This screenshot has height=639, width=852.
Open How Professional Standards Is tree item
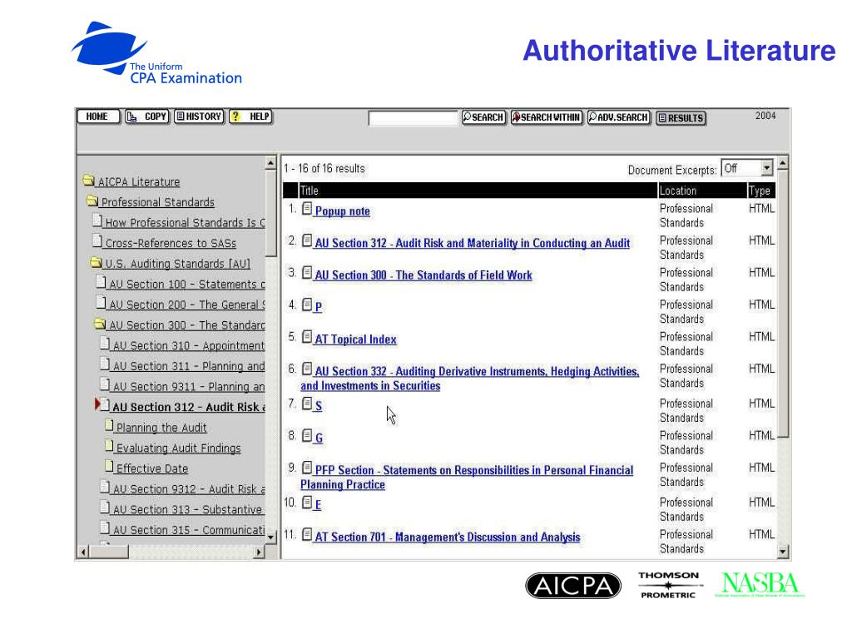(185, 223)
